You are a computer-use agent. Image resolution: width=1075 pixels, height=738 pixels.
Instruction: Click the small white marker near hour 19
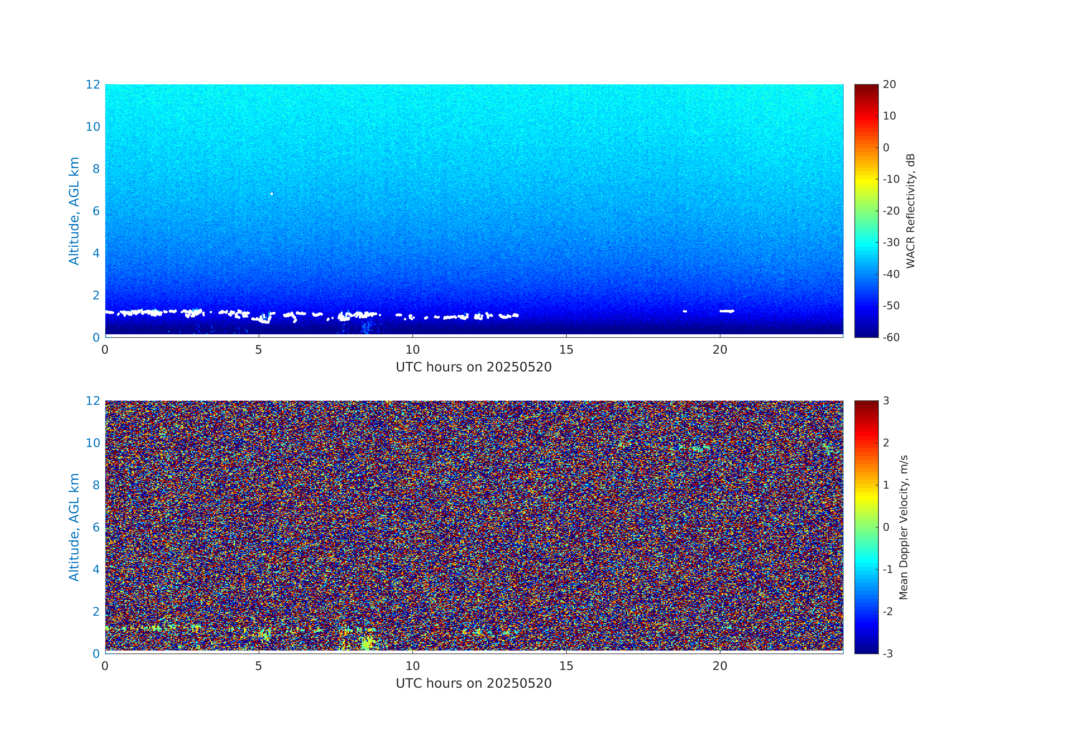(685, 312)
